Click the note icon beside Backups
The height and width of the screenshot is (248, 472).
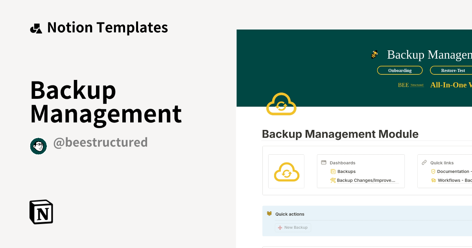(x=332, y=171)
